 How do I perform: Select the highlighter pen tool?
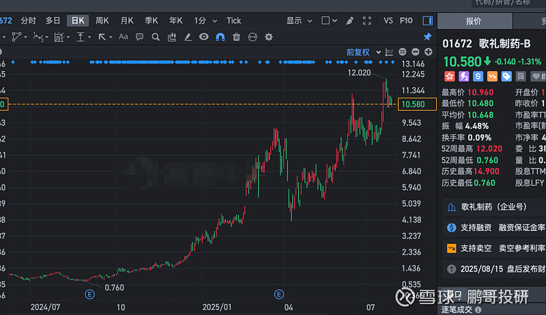coord(188,37)
